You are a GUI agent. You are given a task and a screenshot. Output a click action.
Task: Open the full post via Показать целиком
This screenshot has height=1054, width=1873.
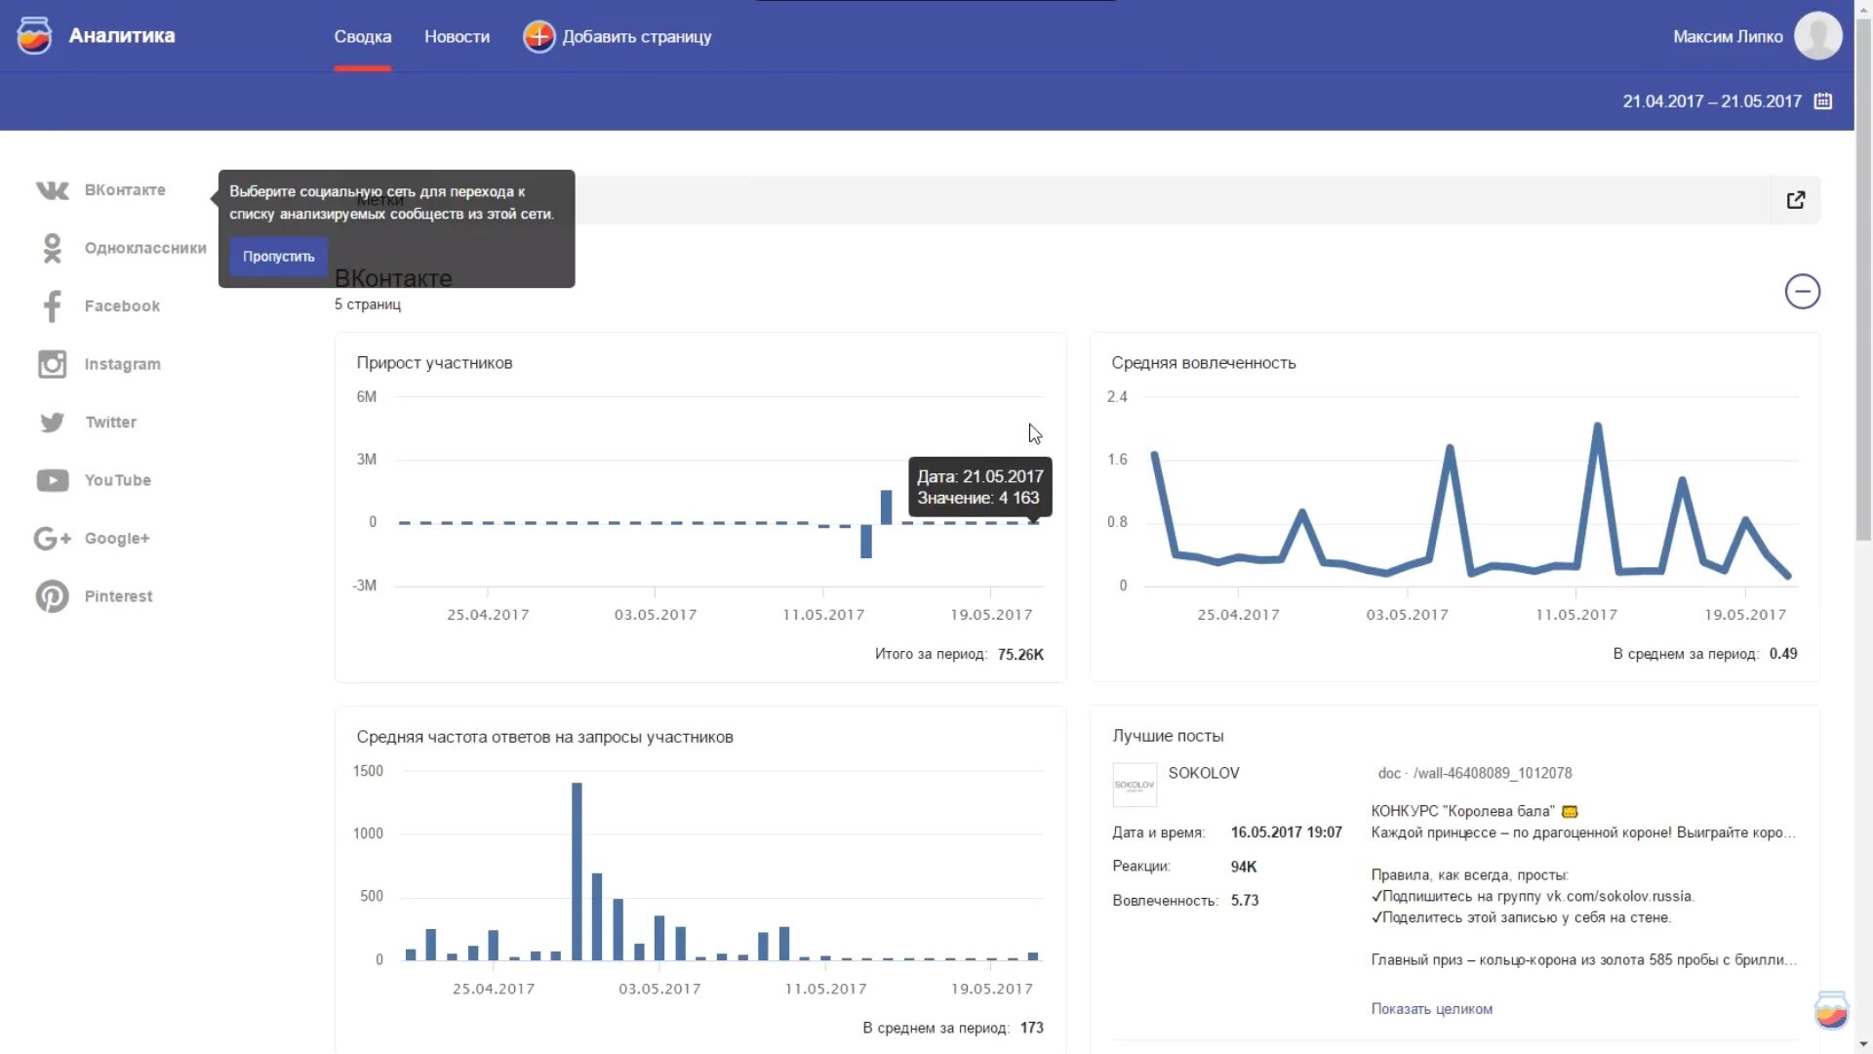coord(1433,1009)
